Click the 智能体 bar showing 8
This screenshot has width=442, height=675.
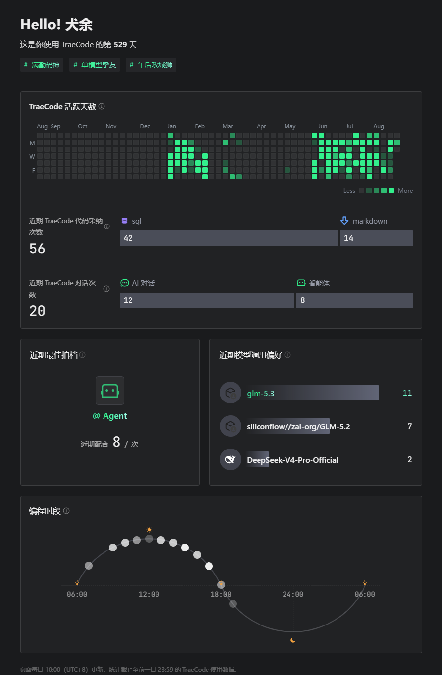(355, 300)
